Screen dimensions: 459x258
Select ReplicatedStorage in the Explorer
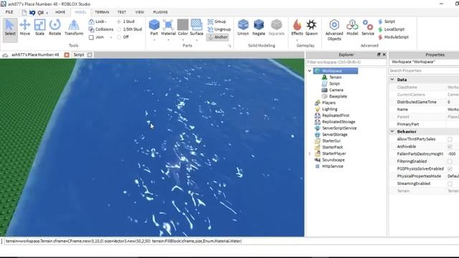coord(339,122)
